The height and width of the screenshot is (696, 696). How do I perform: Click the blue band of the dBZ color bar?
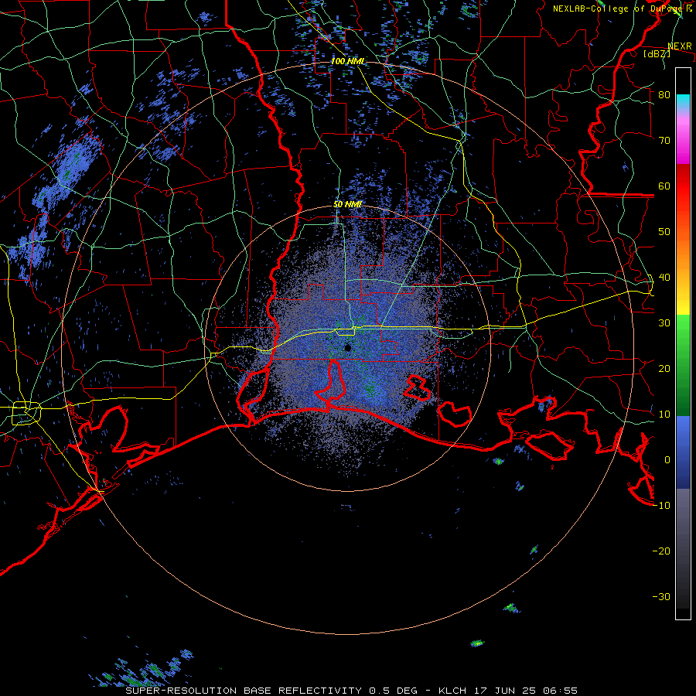coord(683,452)
